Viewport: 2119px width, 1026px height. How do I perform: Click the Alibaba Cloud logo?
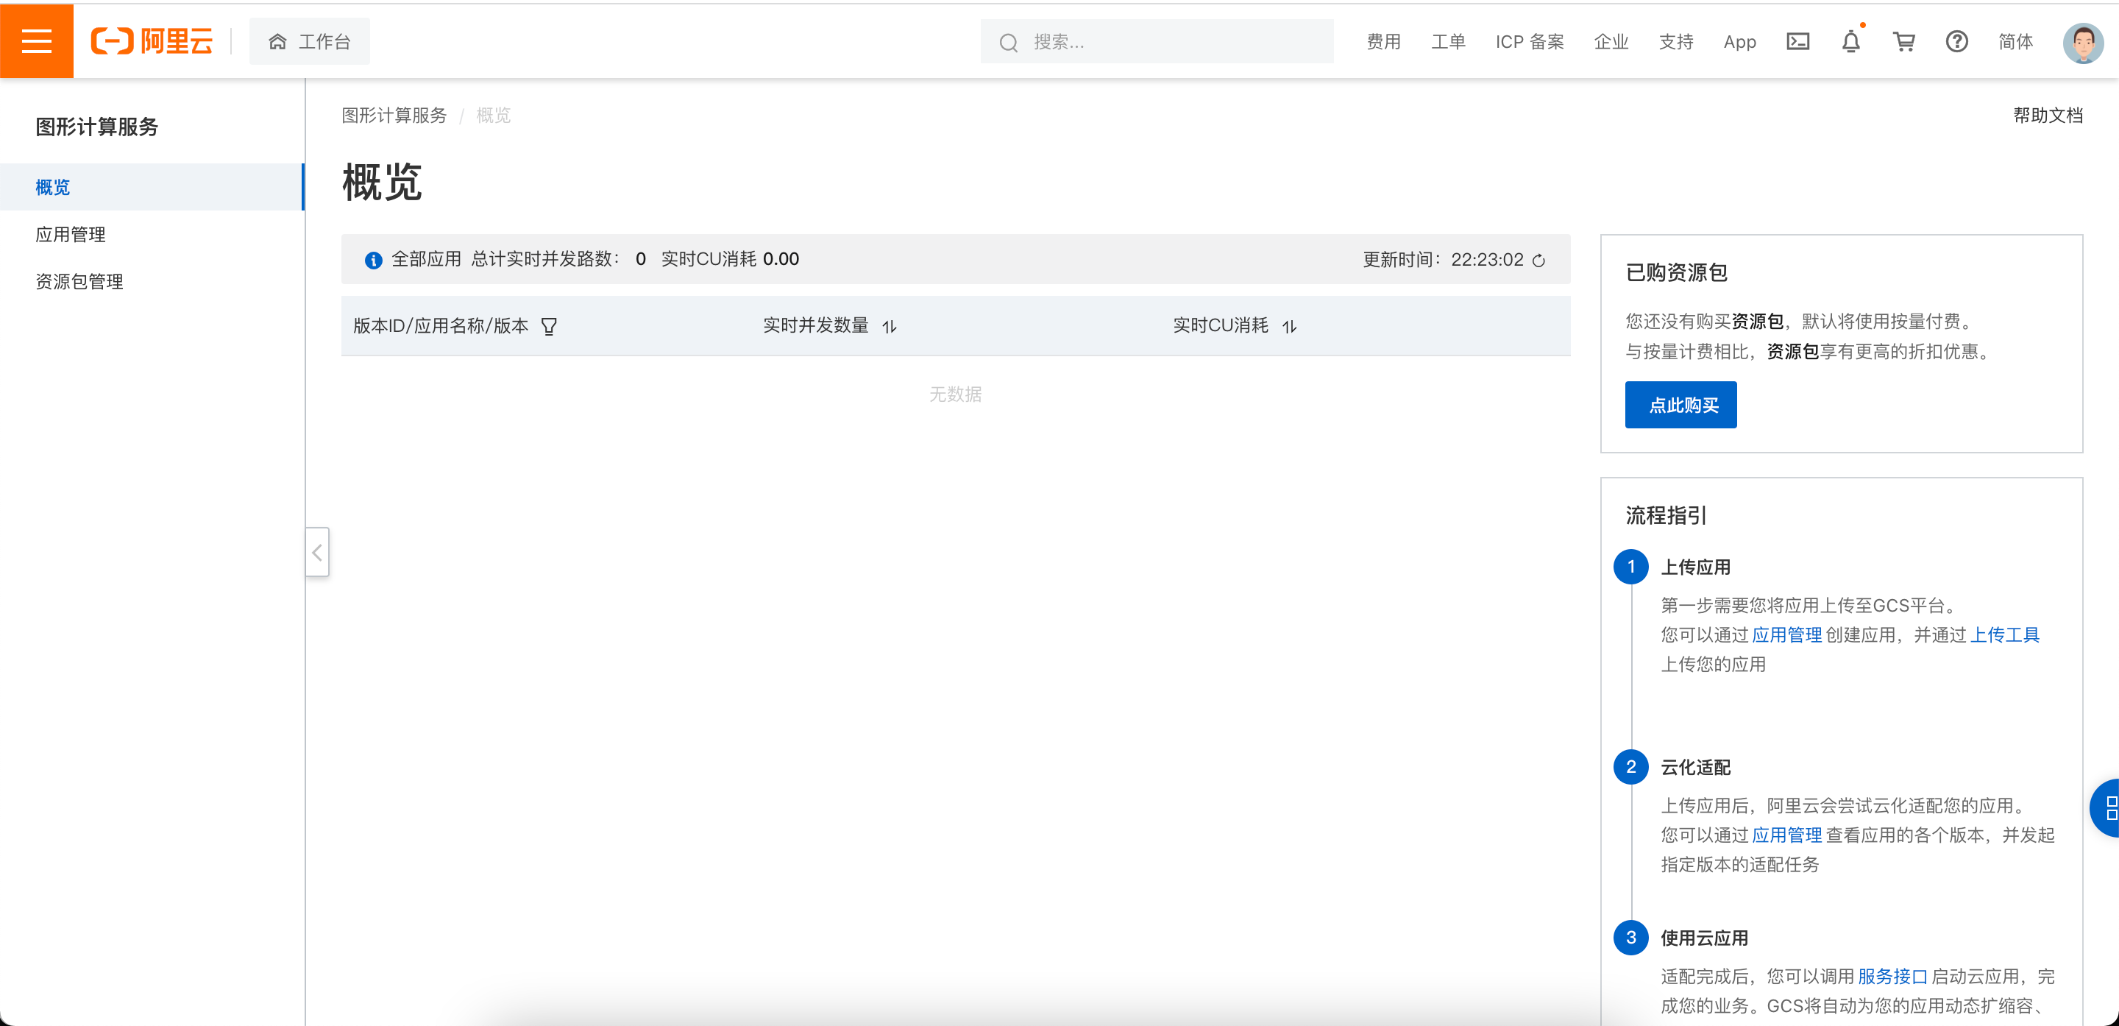click(152, 41)
